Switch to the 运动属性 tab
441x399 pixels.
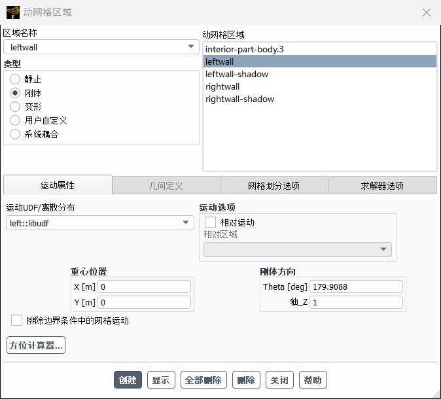(58, 185)
